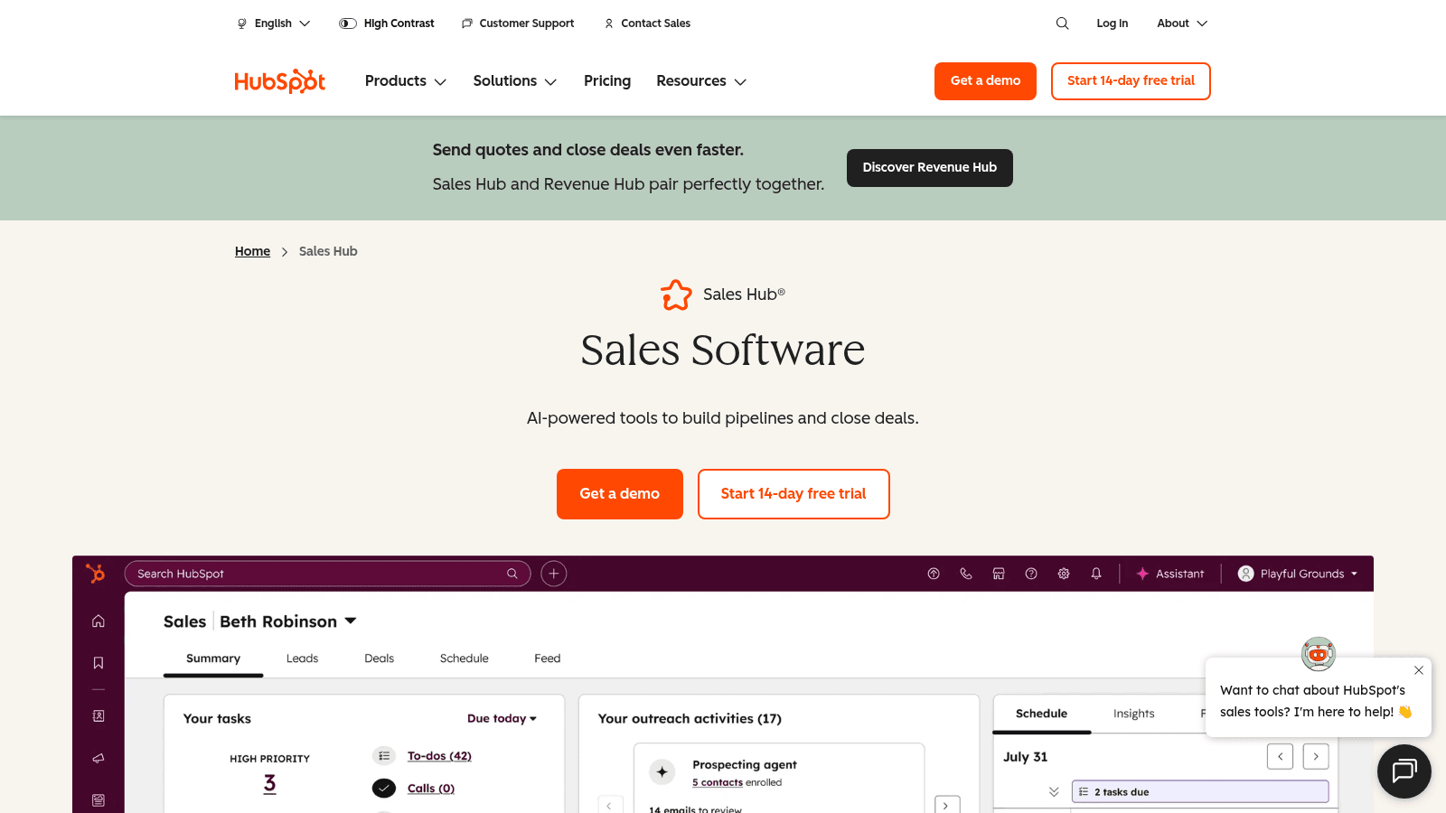
Task: Open the English language dropdown
Action: 273,23
